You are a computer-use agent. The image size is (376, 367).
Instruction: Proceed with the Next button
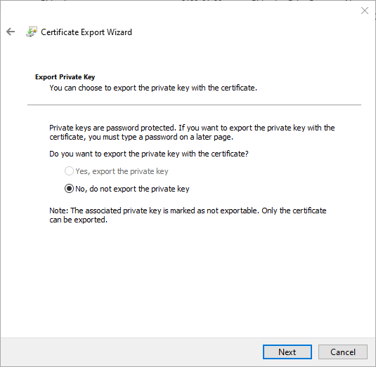[287, 352]
